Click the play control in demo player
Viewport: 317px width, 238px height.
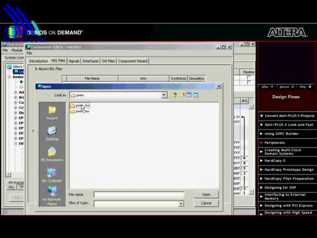click(267, 87)
